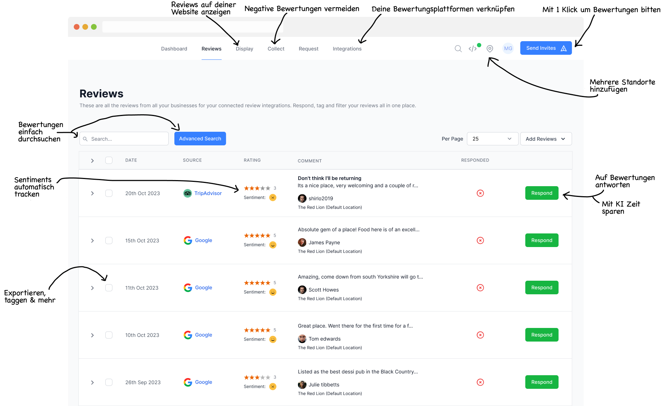This screenshot has height=406, width=661.
Task: Respond to Tom edwards review
Action: click(541, 335)
